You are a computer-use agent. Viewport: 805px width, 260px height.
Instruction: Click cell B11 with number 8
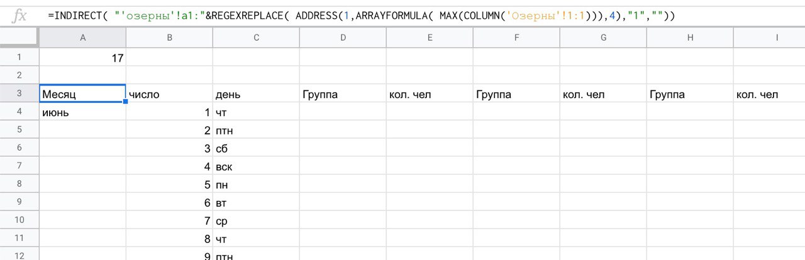[x=169, y=239]
